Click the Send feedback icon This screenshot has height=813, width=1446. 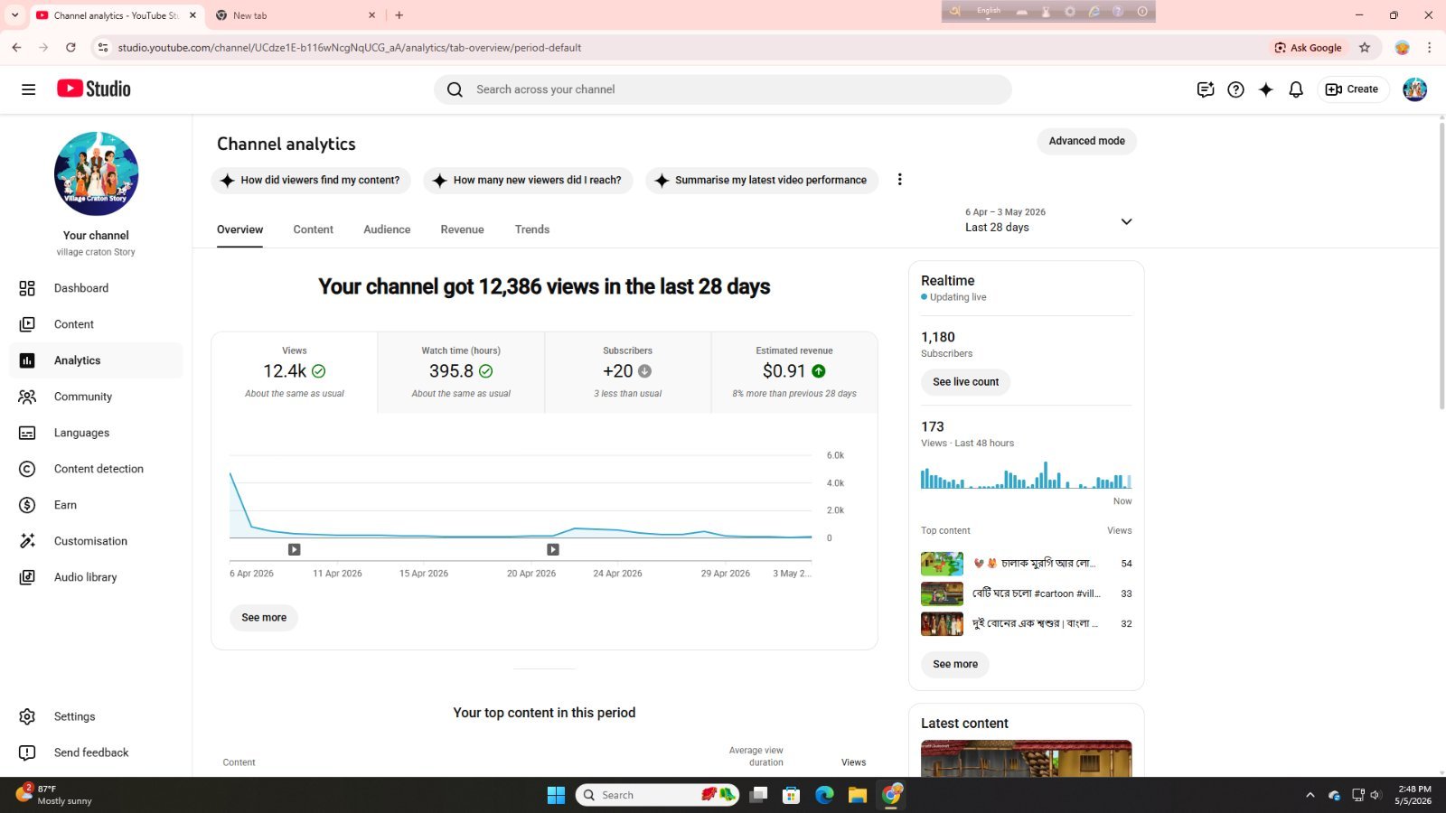(x=27, y=752)
